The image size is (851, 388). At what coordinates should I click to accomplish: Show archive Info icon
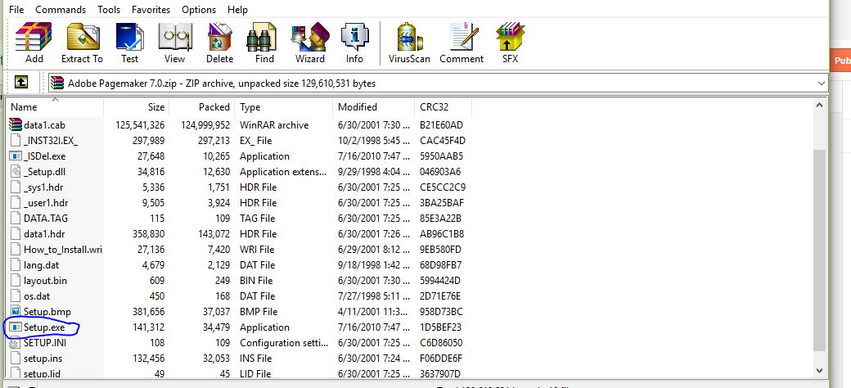[x=354, y=43]
